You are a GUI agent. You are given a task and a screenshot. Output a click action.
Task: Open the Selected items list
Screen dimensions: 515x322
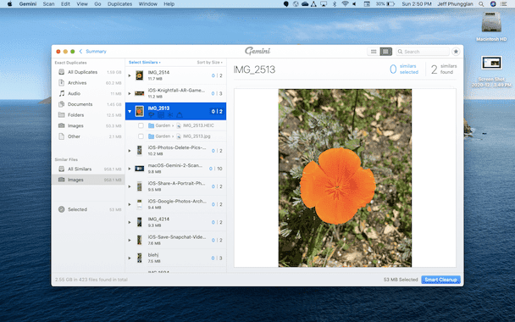pos(88,209)
